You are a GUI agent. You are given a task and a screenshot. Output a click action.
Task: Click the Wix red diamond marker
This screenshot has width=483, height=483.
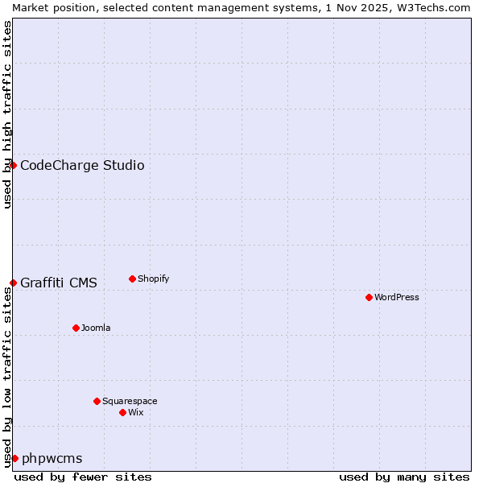[x=122, y=412]
